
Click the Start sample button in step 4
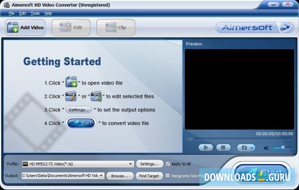click(x=81, y=123)
